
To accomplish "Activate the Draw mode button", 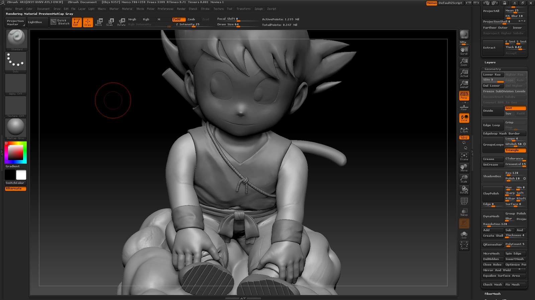I will [88, 22].
